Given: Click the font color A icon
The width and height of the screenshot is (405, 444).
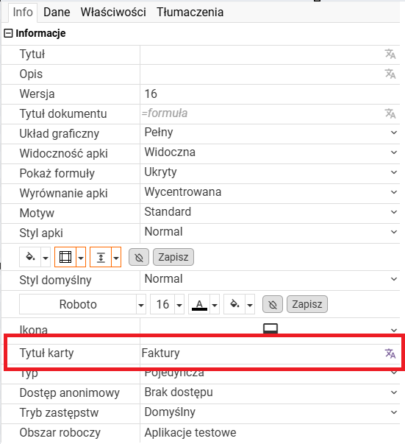Looking at the screenshot, I should [x=199, y=304].
